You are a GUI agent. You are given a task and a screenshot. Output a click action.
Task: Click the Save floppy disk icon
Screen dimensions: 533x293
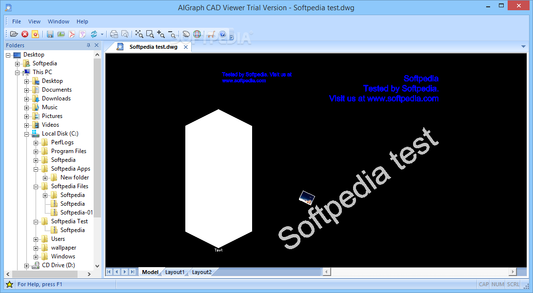pyautogui.click(x=50, y=34)
